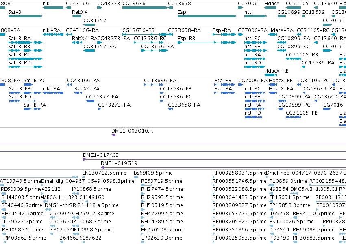Click the CG31105-RB transcript label
The width and height of the screenshot is (346, 244).
pos(302,55)
